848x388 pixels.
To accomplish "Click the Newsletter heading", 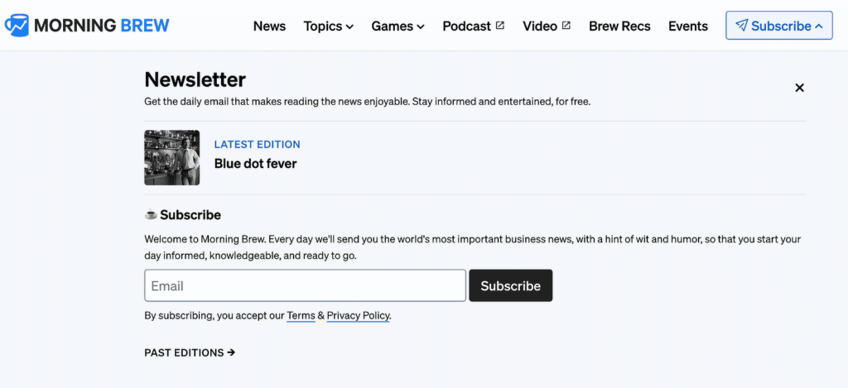I will 195,80.
